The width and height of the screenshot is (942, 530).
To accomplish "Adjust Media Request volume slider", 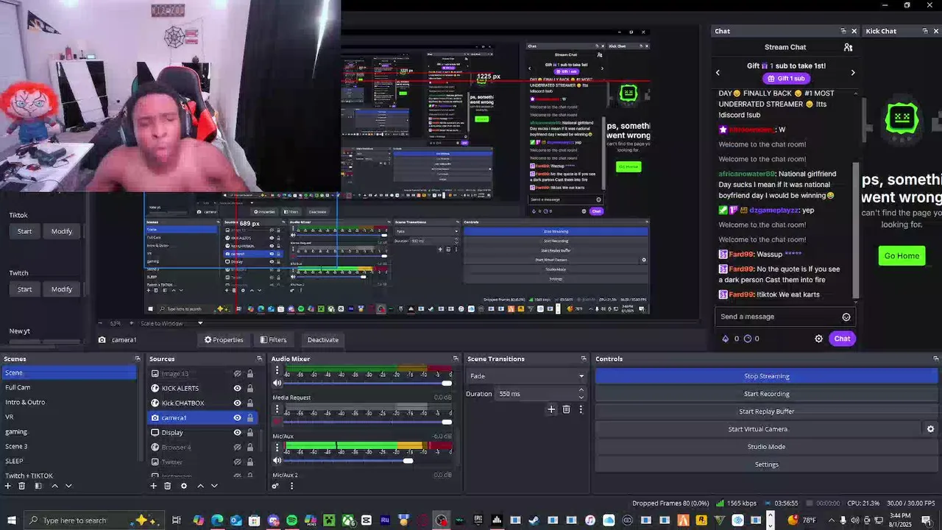I will point(447,422).
